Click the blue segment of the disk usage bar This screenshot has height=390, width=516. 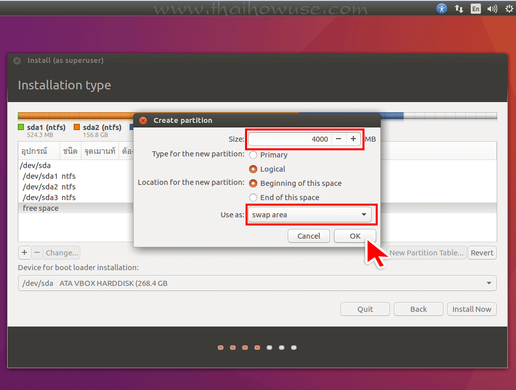[392, 116]
